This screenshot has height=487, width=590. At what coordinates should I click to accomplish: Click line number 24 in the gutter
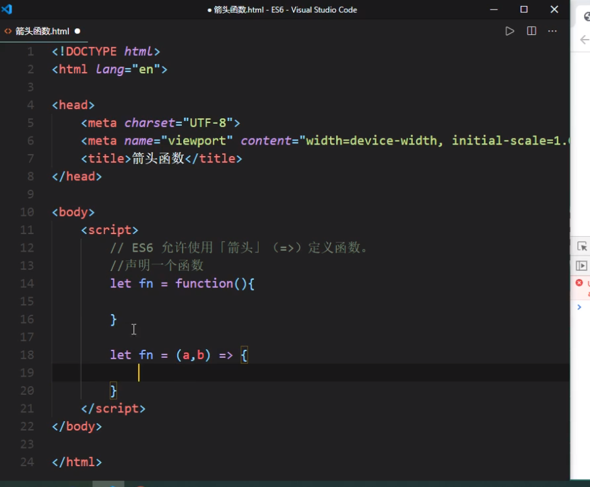[x=27, y=462]
